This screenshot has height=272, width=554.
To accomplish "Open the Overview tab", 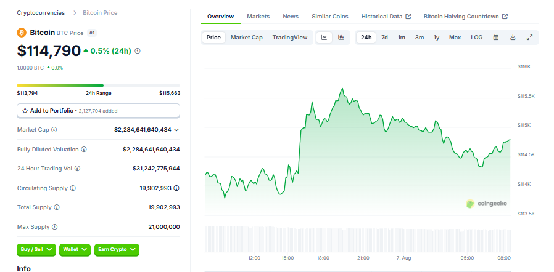I will pos(220,17).
